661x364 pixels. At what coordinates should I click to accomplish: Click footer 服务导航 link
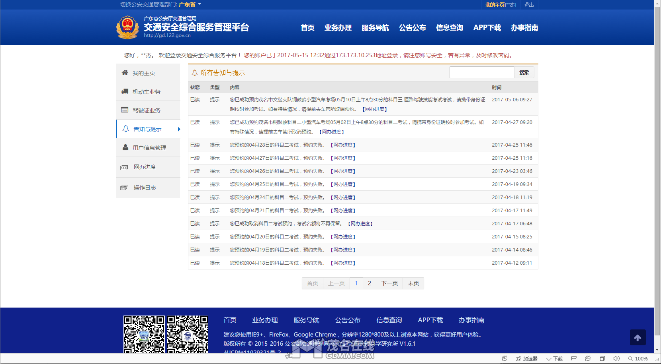coord(306,320)
